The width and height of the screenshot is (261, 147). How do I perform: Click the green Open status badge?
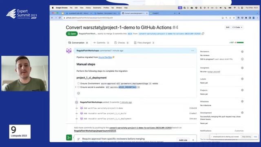pos(72,33)
